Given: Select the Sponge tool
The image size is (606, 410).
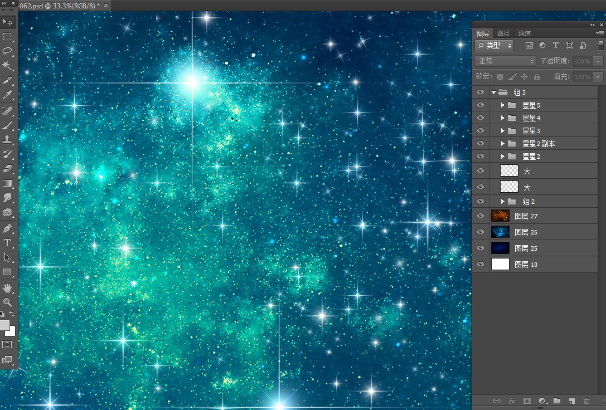Looking at the screenshot, I should (7, 212).
